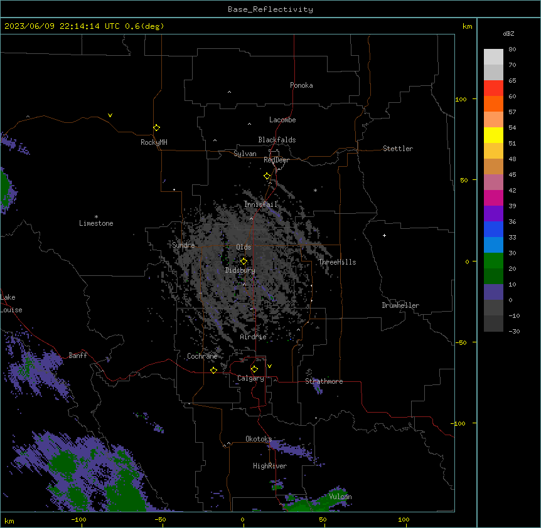Click the Cochrane town label

202,356
